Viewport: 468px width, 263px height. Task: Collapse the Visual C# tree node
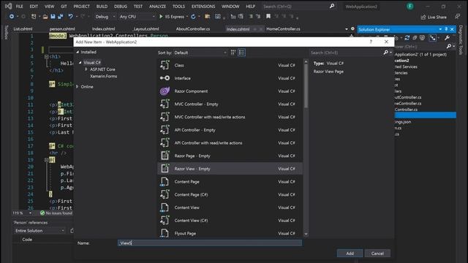click(x=80, y=63)
